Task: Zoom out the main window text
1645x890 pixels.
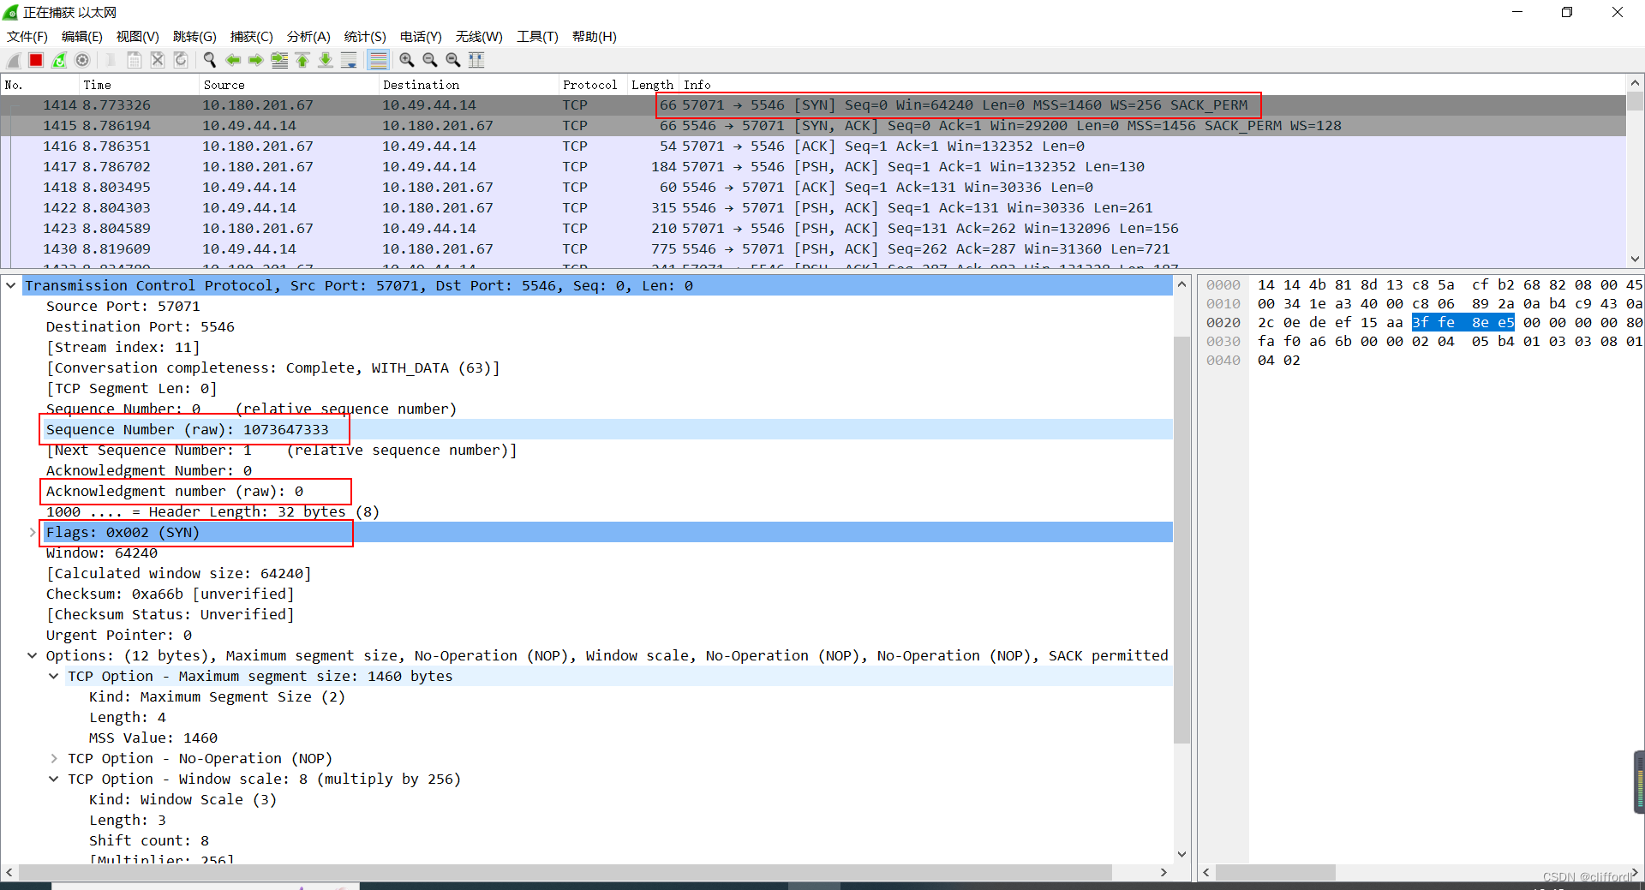Action: [x=430, y=60]
